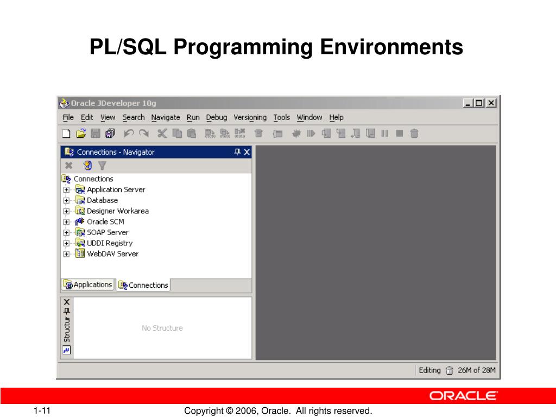Click the Stop square toolbar icon

(400, 134)
